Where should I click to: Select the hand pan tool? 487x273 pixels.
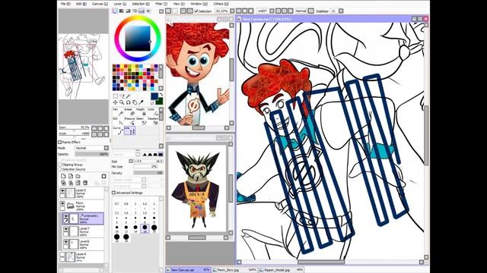pyautogui.click(x=135, y=102)
